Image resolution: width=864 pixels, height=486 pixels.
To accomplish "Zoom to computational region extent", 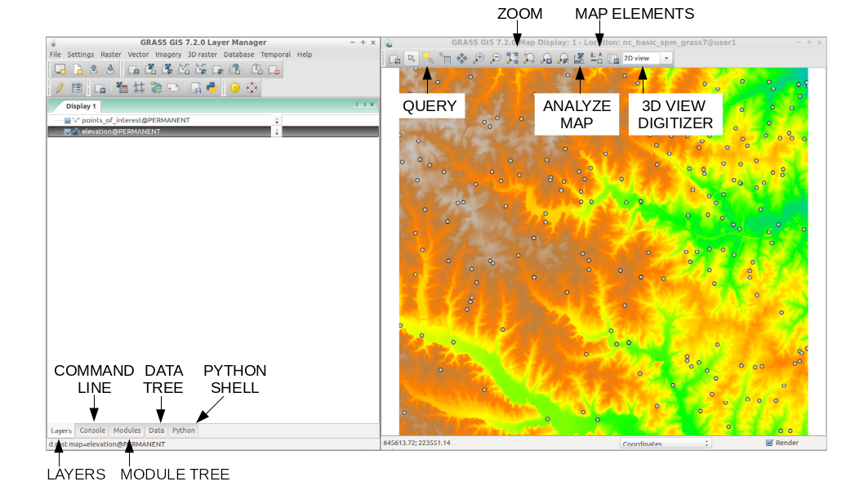I will (529, 59).
